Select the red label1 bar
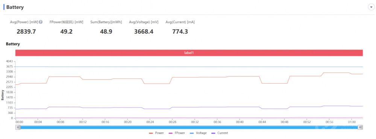 click(x=189, y=53)
